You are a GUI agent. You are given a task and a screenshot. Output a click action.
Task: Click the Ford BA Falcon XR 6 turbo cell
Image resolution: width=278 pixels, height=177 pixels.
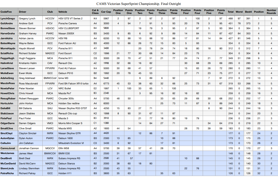pyautogui.click(x=74, y=84)
